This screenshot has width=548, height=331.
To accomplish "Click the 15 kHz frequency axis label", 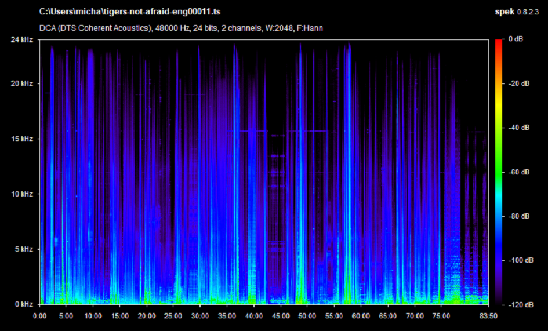I will click(22, 139).
